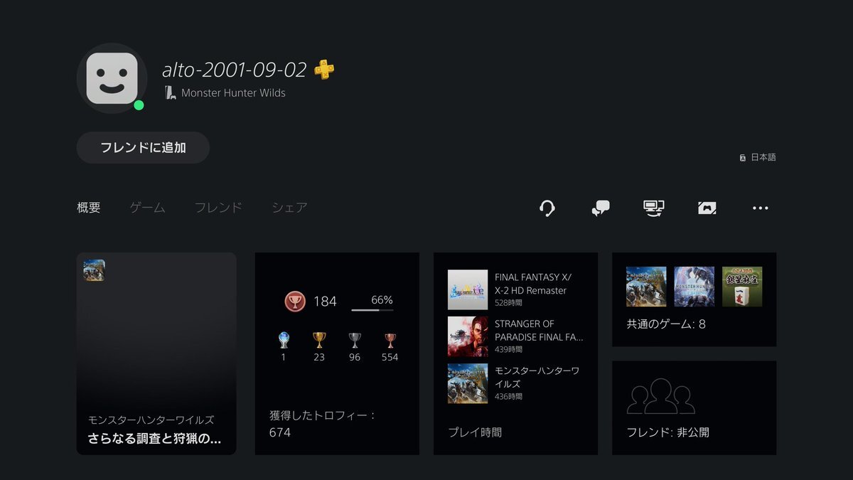Select the bronze trophy icon above 554
This screenshot has width=853, height=480.
(390, 341)
